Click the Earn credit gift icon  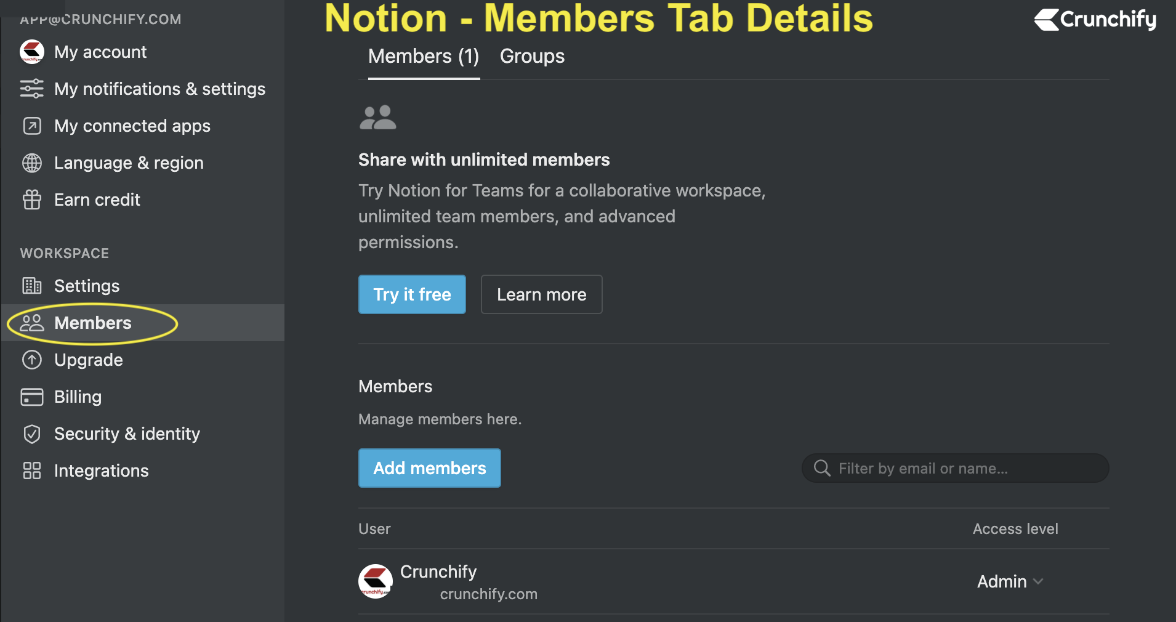point(32,200)
